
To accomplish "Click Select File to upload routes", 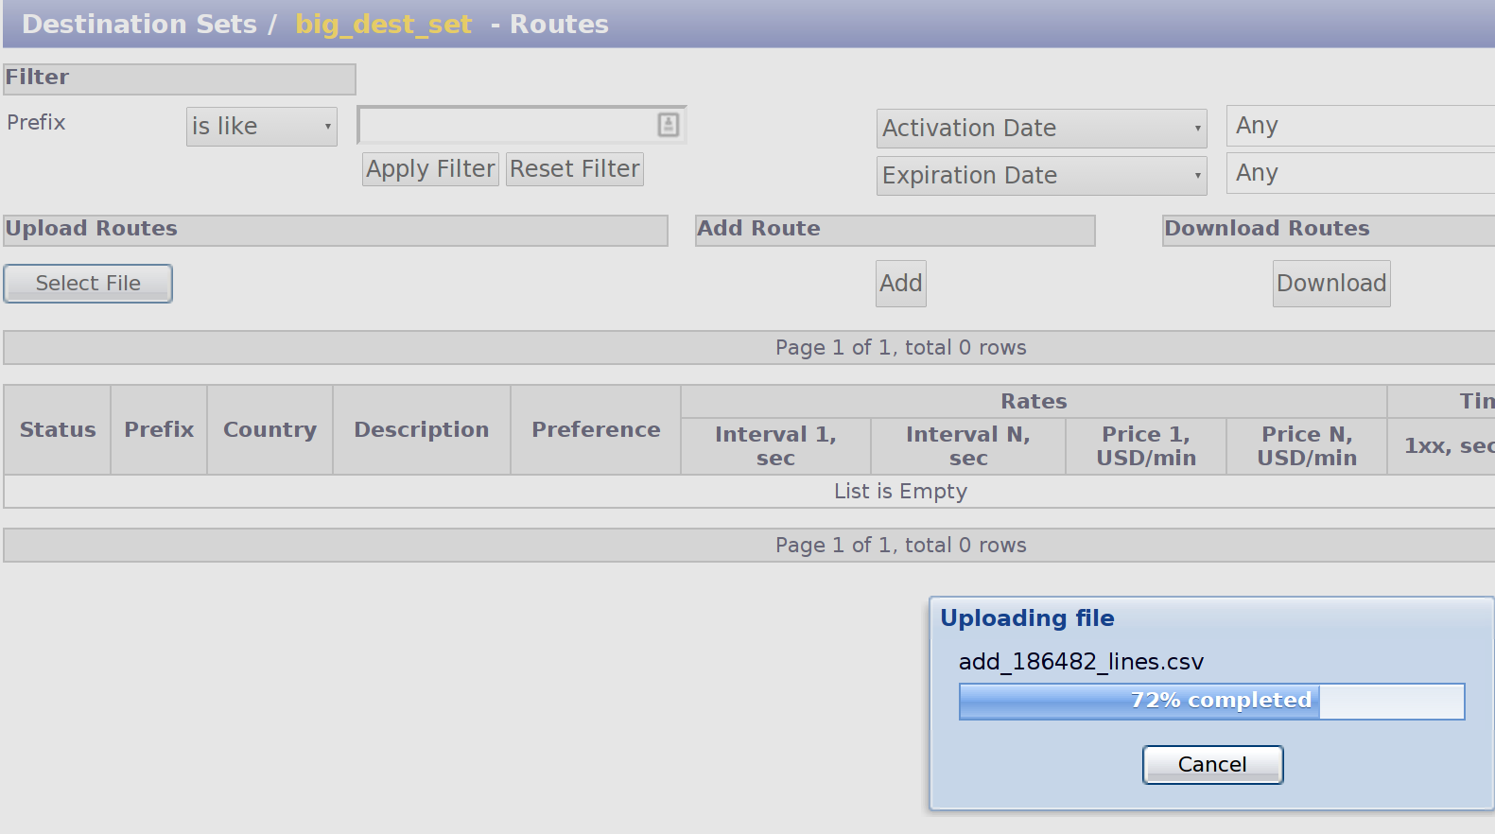I will tap(88, 284).
